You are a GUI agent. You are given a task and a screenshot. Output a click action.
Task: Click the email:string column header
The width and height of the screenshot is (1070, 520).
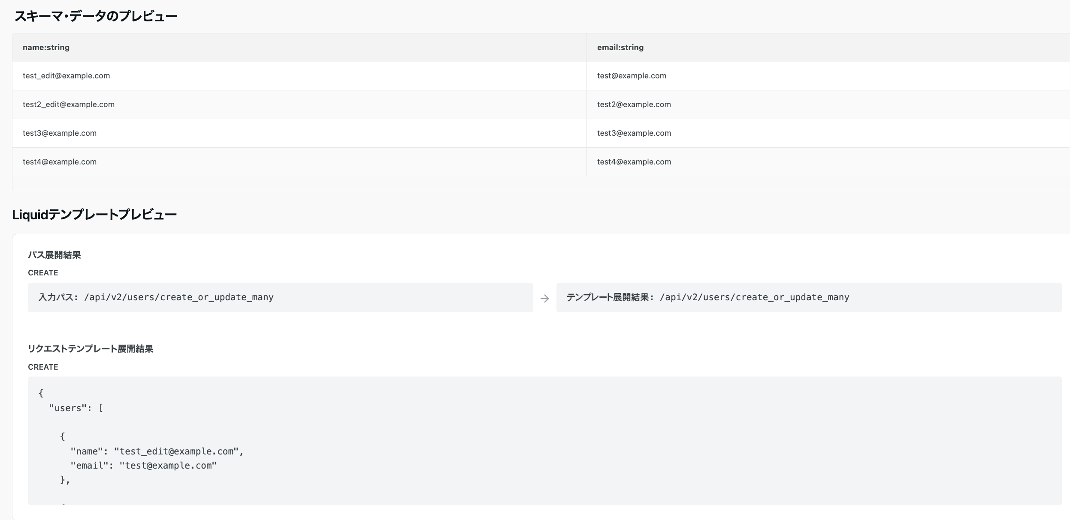point(620,48)
